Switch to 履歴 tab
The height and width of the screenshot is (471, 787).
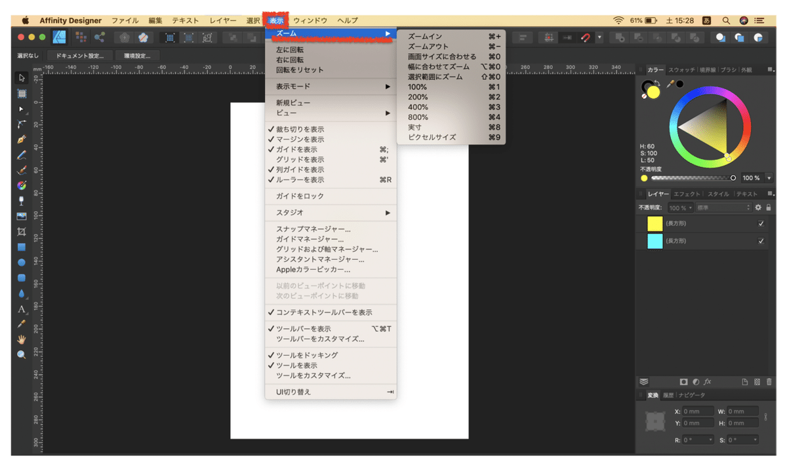(668, 395)
